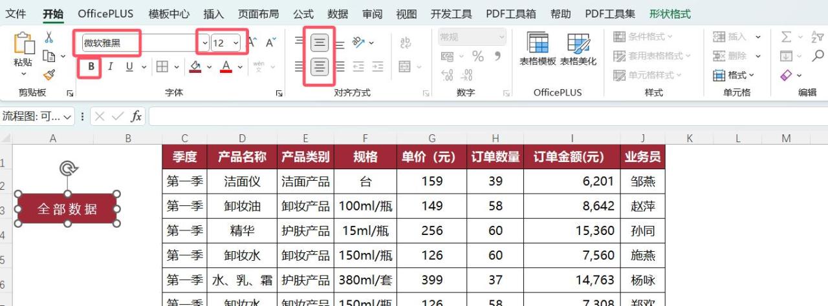Toggle Center horizontal alignment
This screenshot has height=306, width=828.
[x=320, y=66]
